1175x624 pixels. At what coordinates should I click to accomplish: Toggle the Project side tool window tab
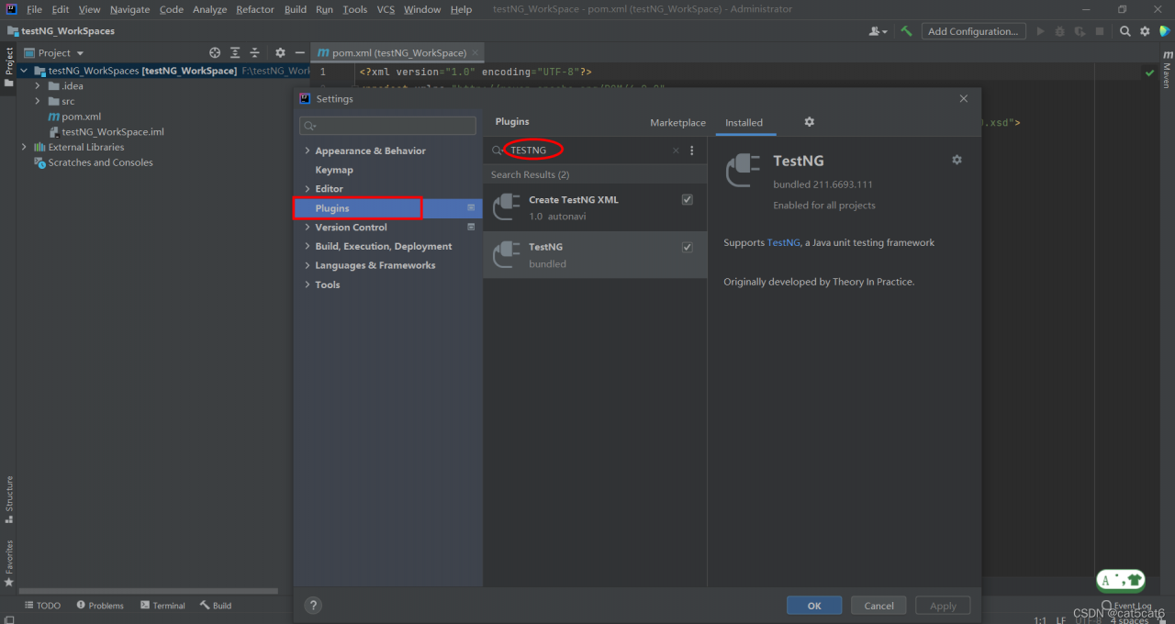pyautogui.click(x=8, y=68)
